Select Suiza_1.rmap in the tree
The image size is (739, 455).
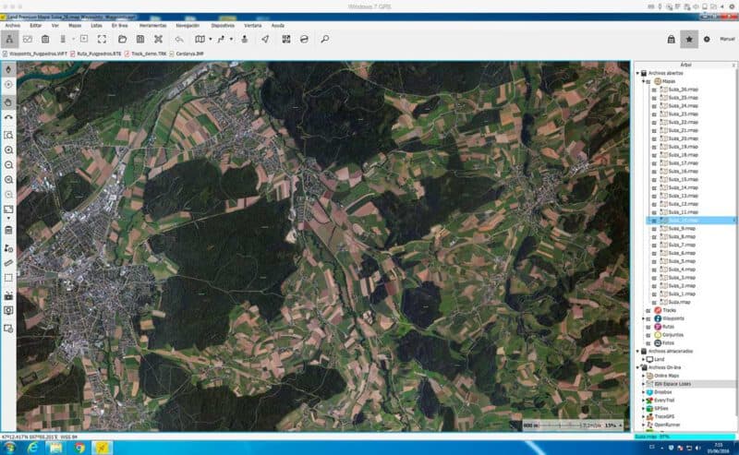point(682,294)
